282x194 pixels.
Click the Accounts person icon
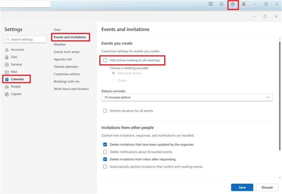coord(7,50)
